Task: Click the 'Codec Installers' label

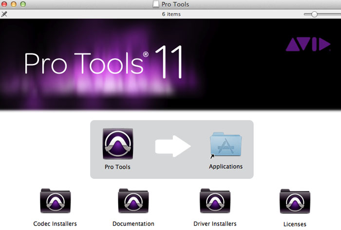Action: (55, 224)
